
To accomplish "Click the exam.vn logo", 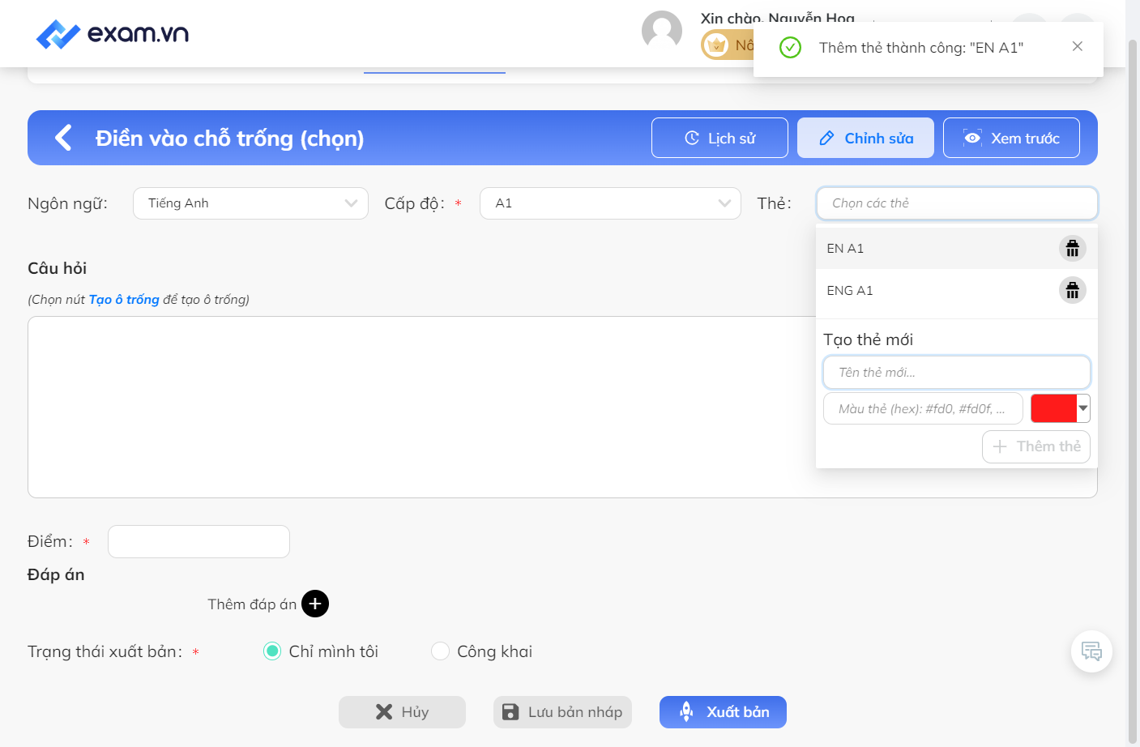I will 113,34.
